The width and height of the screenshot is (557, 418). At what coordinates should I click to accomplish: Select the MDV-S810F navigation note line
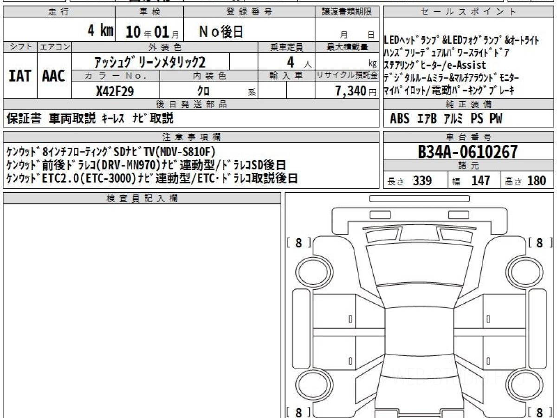[111, 151]
